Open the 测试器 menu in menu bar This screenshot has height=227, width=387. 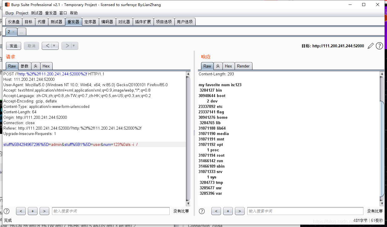click(37, 13)
